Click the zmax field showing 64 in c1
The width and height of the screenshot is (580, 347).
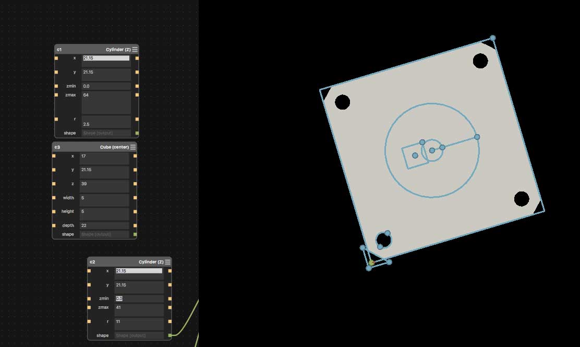pos(106,102)
